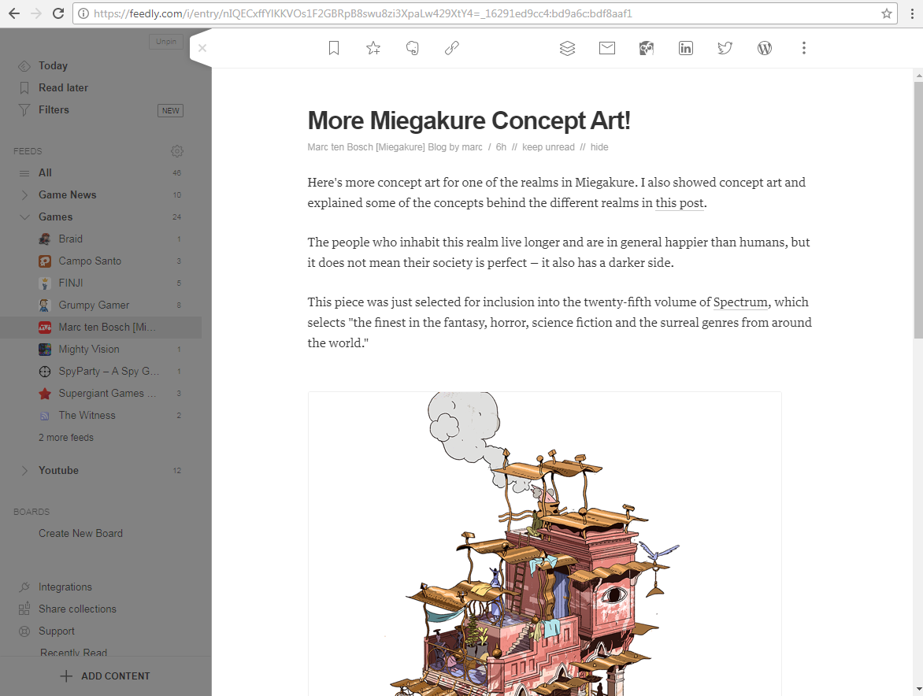Open Recently Read in the sidebar
The width and height of the screenshot is (923, 696).
[73, 653]
